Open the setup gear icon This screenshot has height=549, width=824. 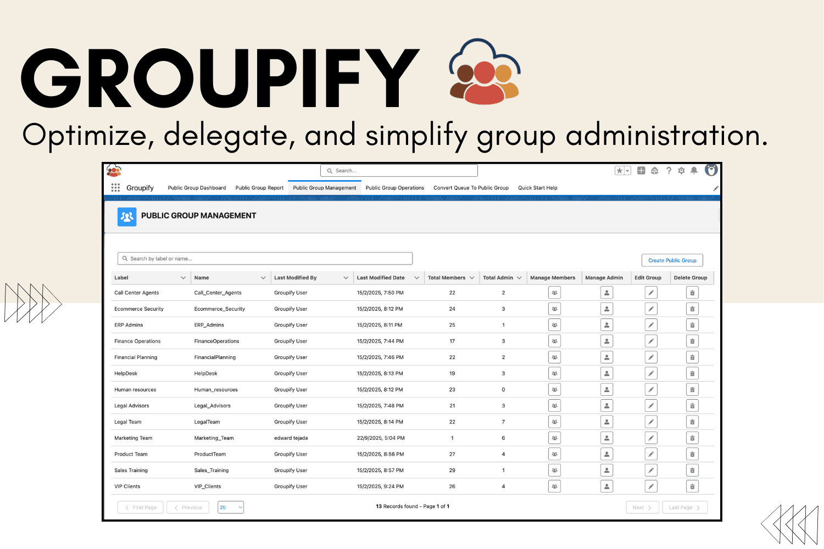point(681,171)
